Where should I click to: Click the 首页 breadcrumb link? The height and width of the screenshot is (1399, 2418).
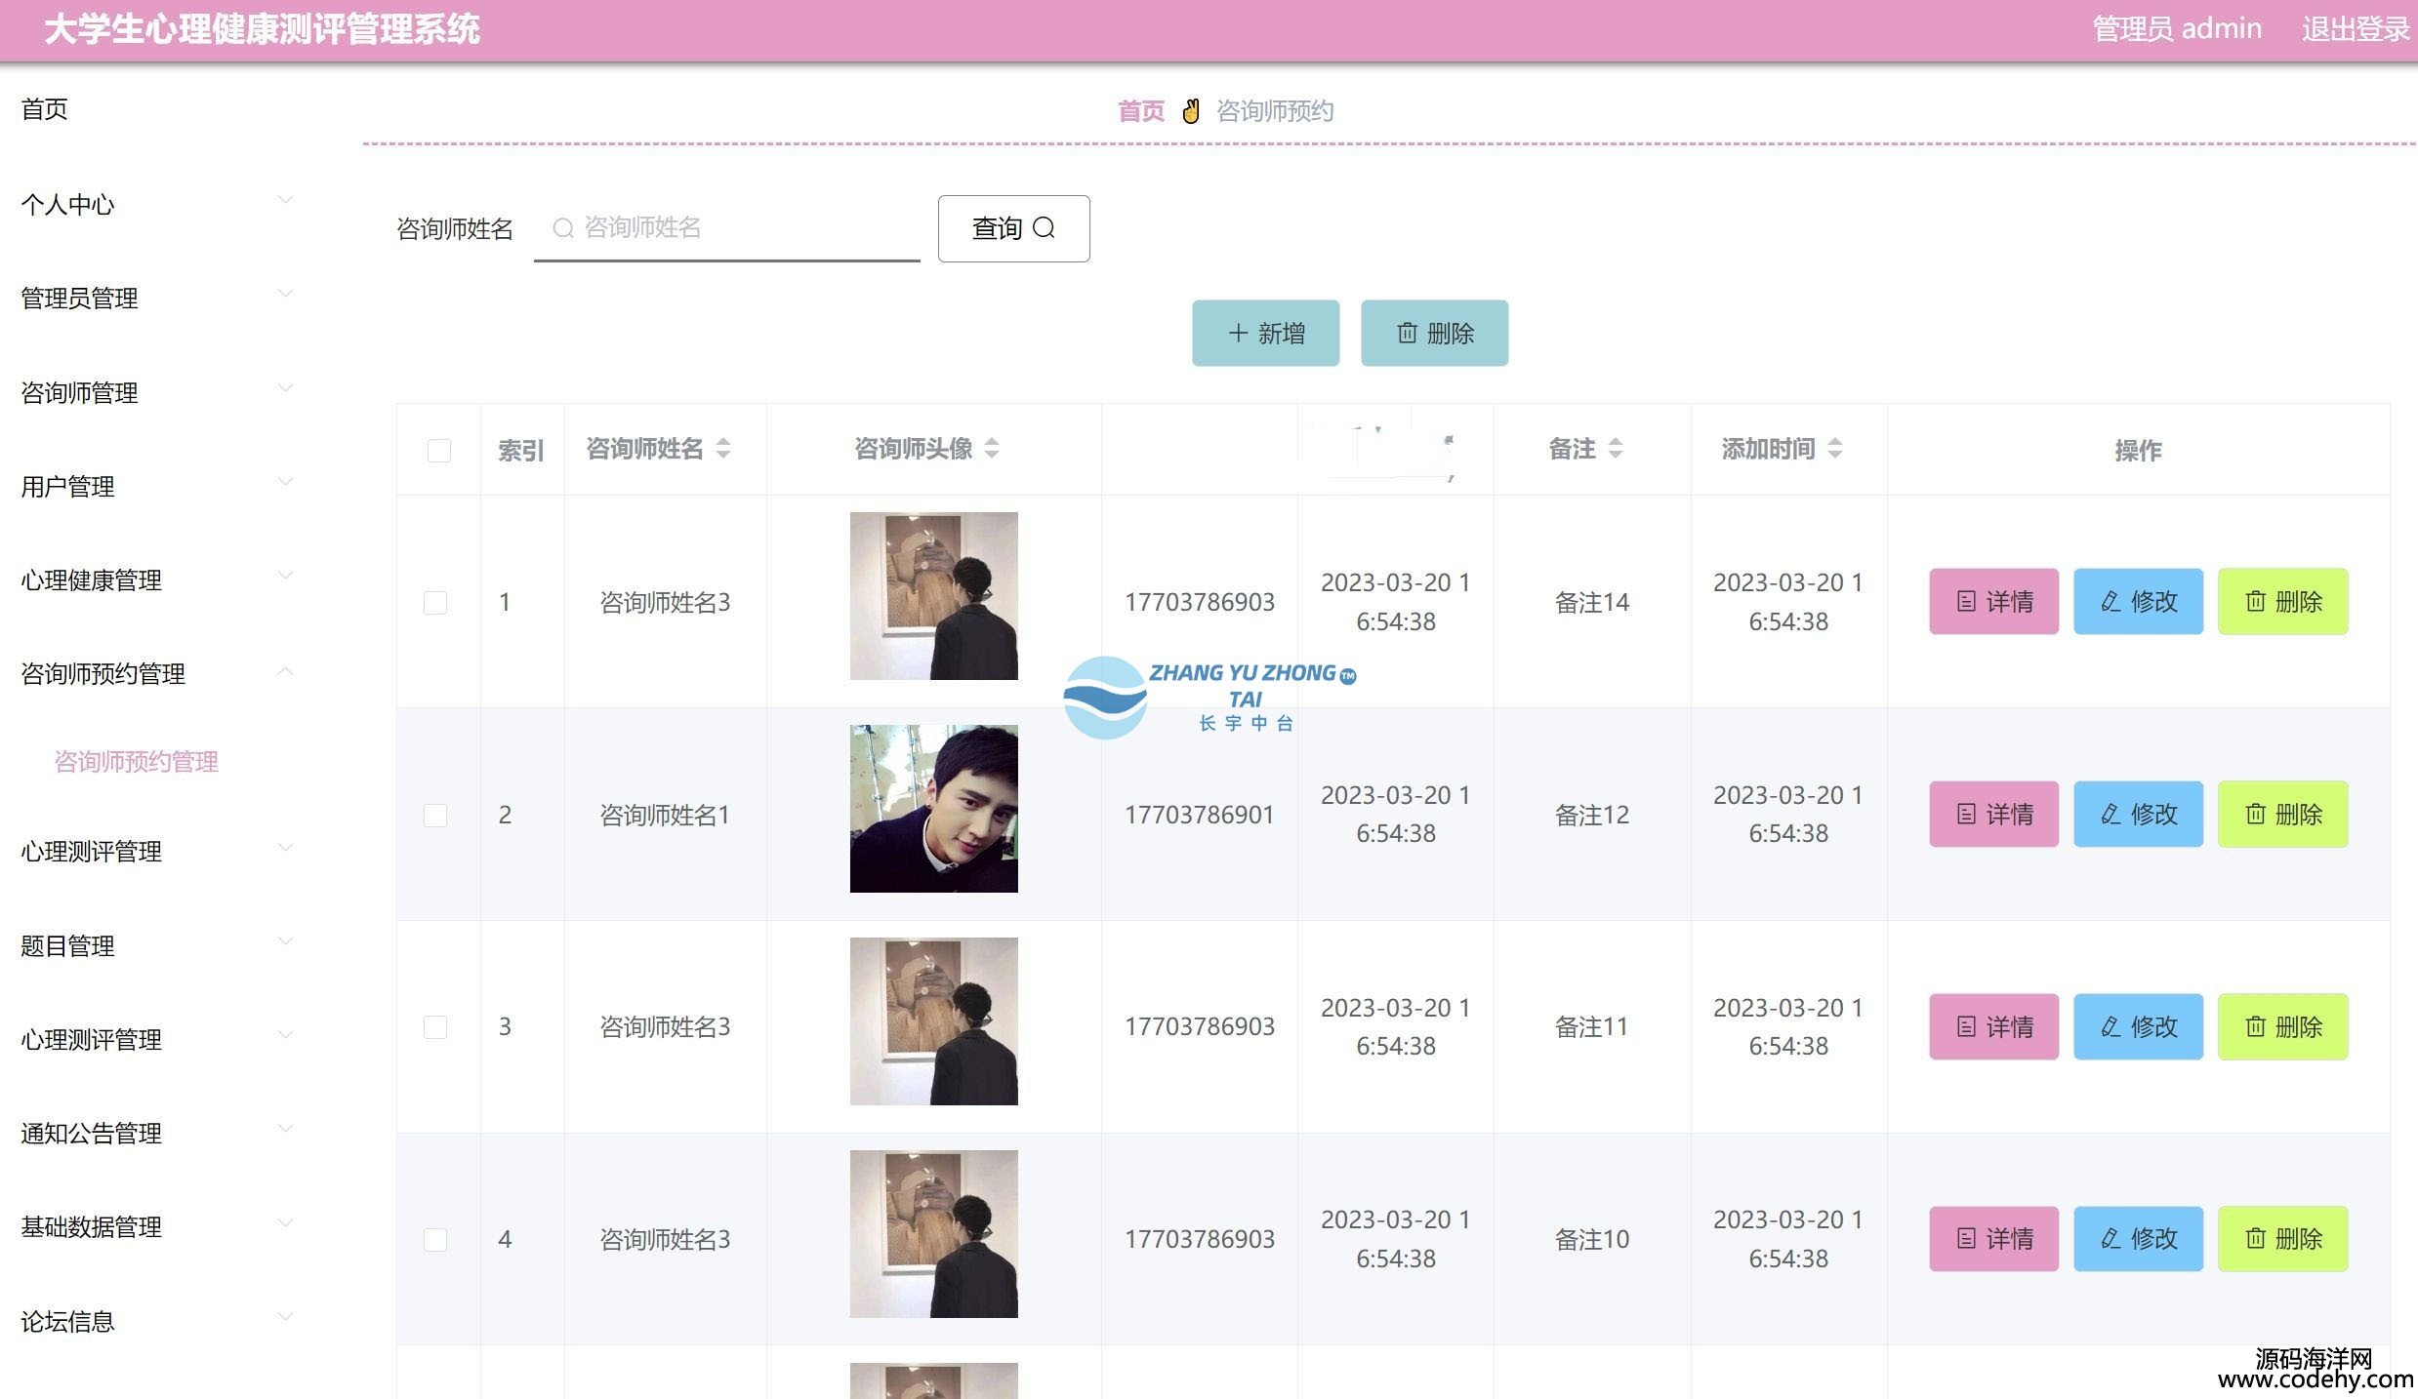1141,111
